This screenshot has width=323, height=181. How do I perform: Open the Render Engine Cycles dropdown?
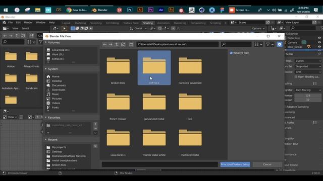click(308, 61)
